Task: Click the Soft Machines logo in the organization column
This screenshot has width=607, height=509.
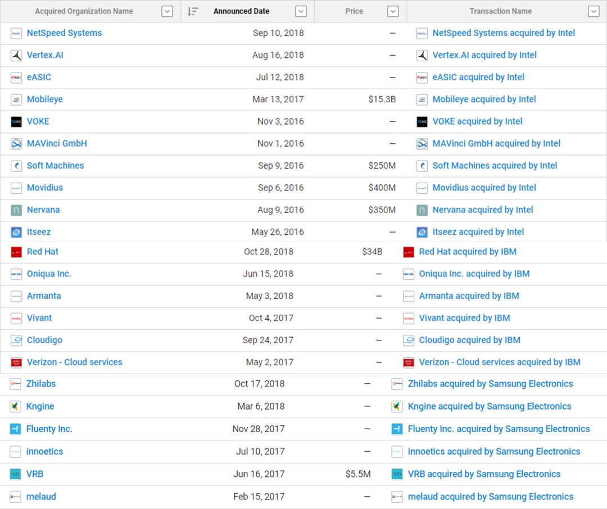Action: [16, 166]
